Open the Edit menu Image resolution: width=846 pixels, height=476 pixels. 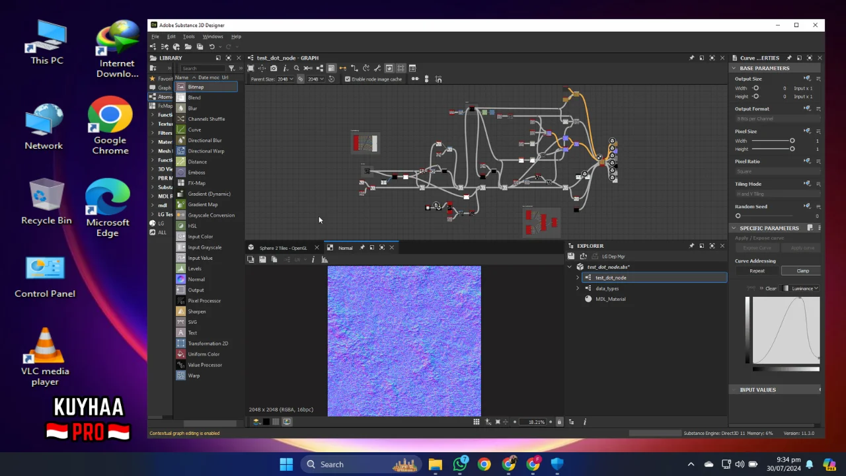[x=171, y=36]
